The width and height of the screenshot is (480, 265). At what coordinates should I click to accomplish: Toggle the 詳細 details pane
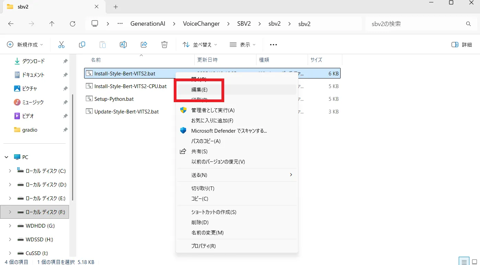click(461, 45)
